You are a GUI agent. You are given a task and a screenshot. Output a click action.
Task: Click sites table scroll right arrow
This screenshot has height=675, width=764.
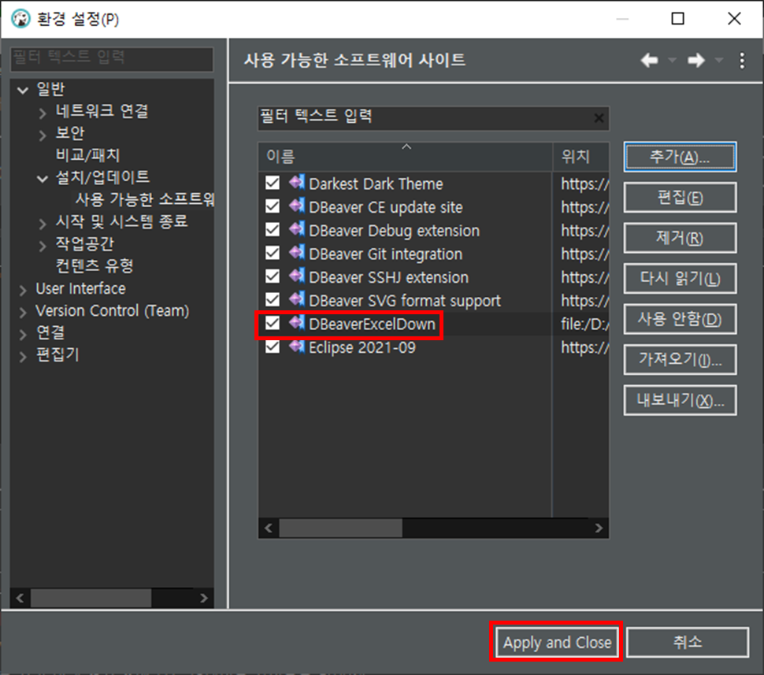(x=599, y=529)
